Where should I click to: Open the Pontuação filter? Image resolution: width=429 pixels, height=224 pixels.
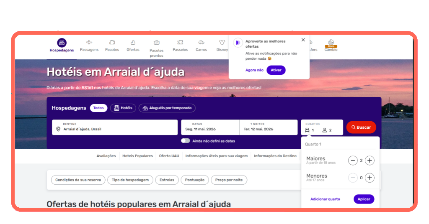click(x=195, y=180)
